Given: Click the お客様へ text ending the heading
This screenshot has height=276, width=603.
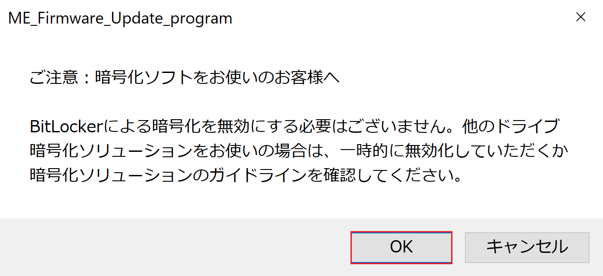Looking at the screenshot, I should [307, 77].
